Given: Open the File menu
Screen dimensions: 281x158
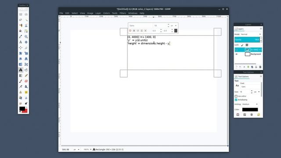Looking at the screenshot, I should 61,13.
